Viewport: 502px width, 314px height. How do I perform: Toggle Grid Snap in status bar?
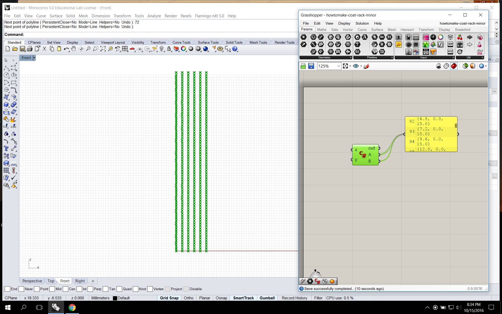tap(169, 298)
